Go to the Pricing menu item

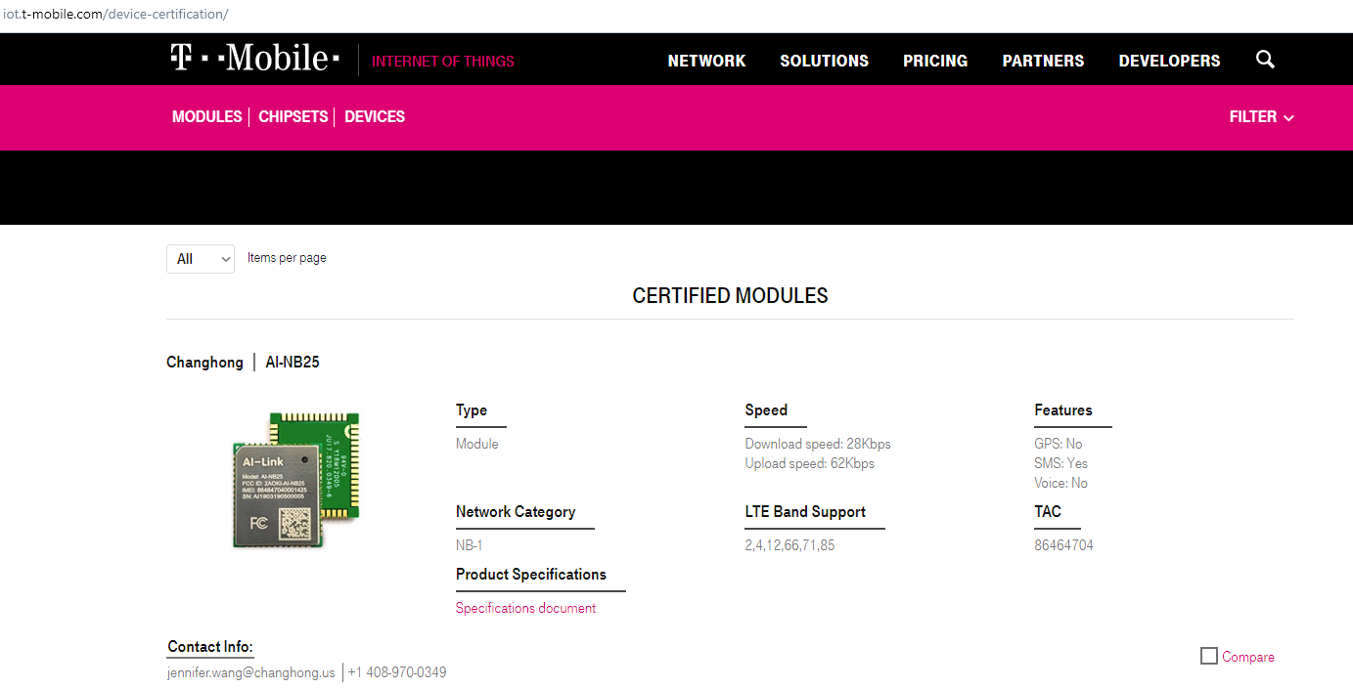click(935, 61)
